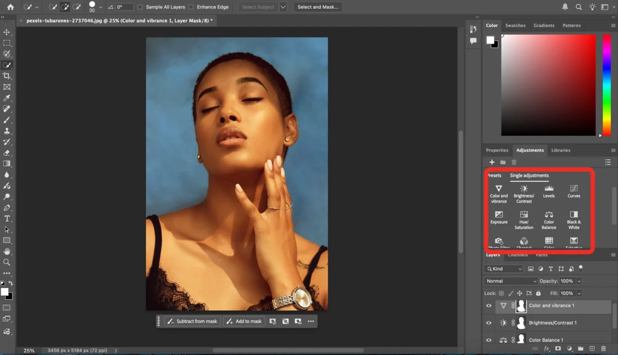The height and width of the screenshot is (355, 618).
Task: Open the Layers panel menu
Action: coord(613,255)
